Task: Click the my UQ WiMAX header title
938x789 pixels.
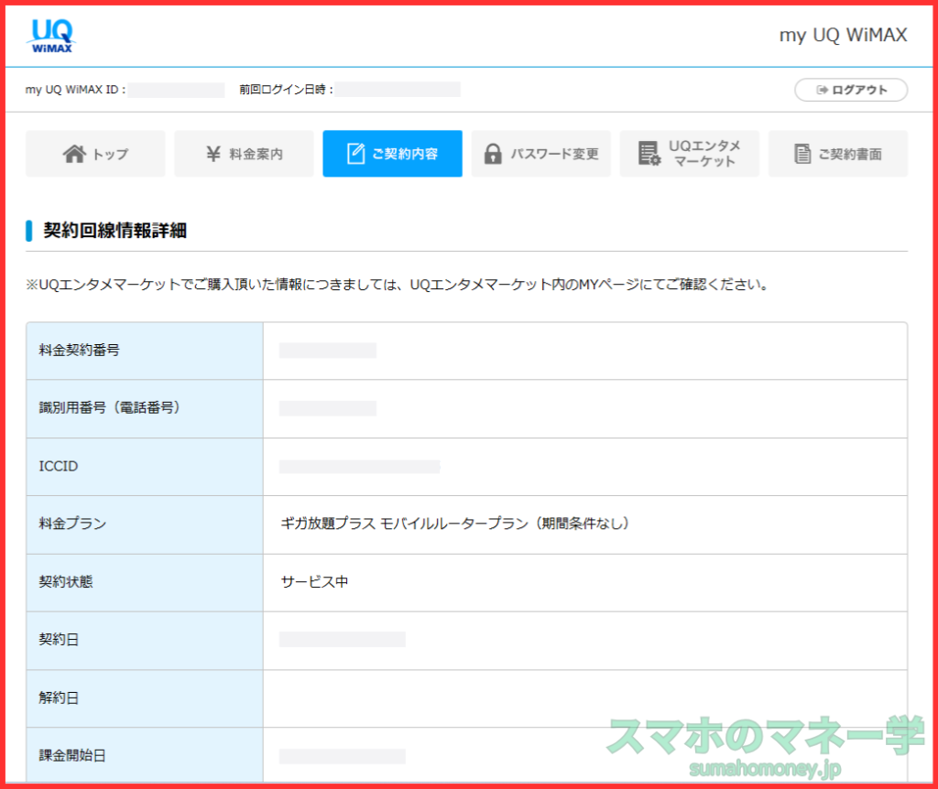Action: coord(843,36)
